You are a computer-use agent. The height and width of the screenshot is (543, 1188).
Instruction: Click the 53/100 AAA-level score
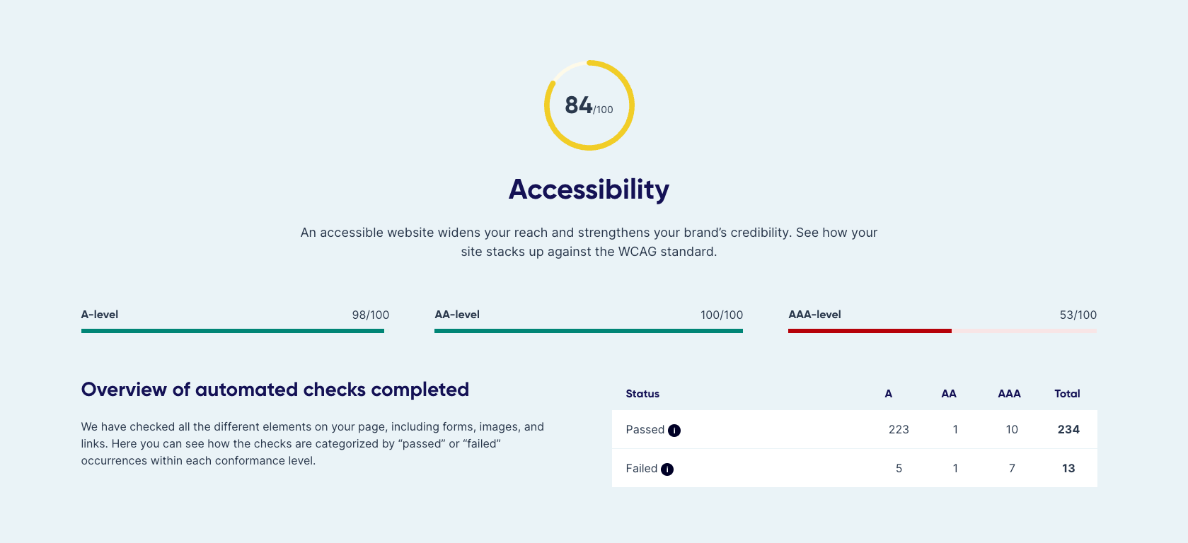click(x=1078, y=315)
